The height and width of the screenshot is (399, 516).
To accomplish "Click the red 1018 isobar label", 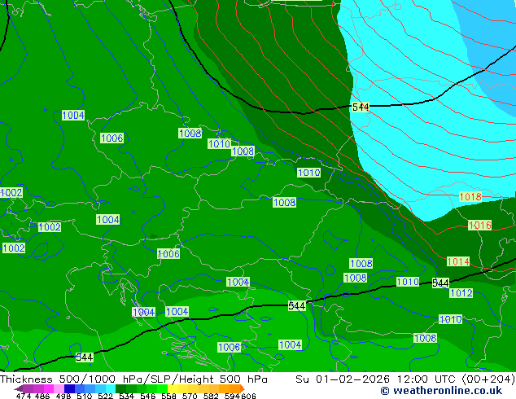I will (470, 197).
